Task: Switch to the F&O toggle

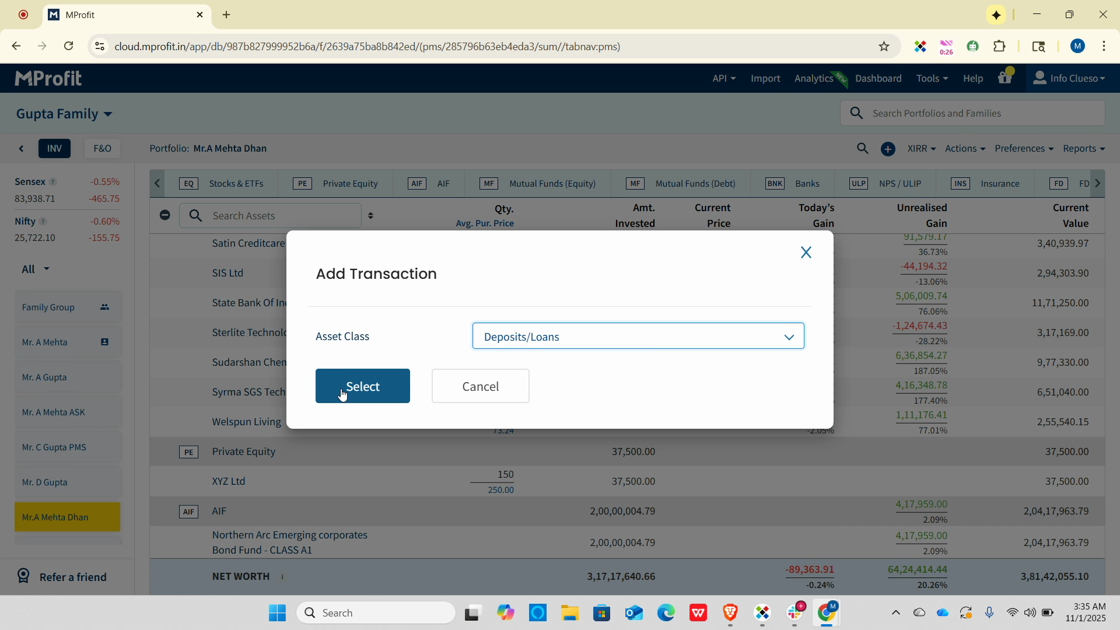Action: pos(102,149)
